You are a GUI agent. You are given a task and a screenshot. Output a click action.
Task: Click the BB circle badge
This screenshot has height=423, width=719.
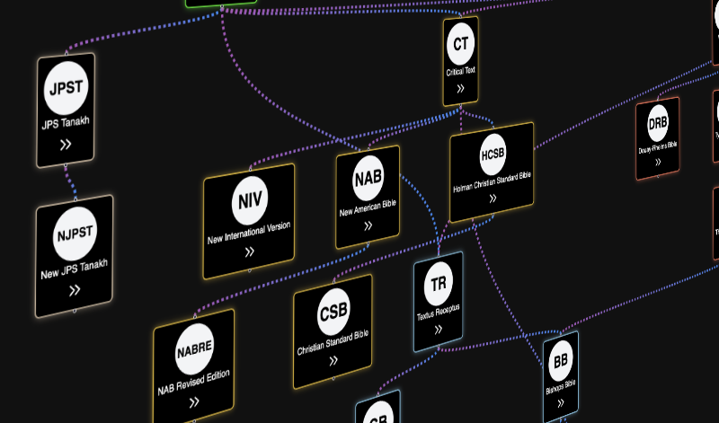pos(561,361)
